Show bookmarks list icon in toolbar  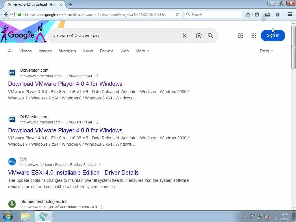click(257, 14)
